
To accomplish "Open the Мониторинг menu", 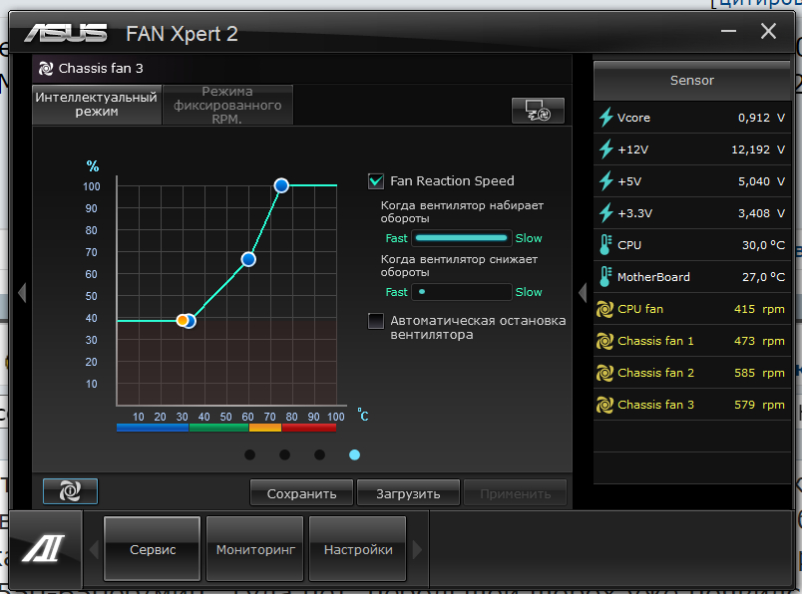I will (255, 549).
